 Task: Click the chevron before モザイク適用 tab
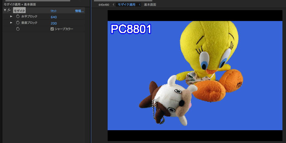113,5
